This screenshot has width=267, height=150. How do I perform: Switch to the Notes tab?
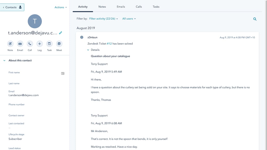click(102, 7)
